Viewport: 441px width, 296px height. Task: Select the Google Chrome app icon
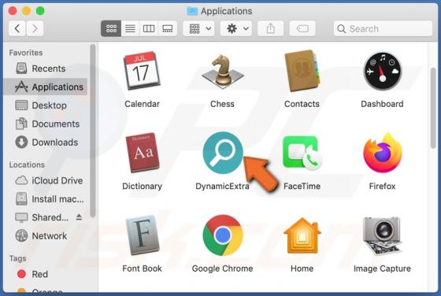(223, 235)
